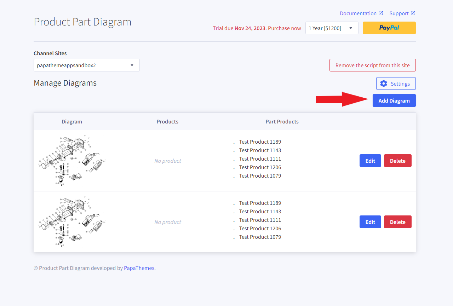Viewport: 453px width, 306px height.
Task: Click the Add Diagram button
Action: (394, 100)
